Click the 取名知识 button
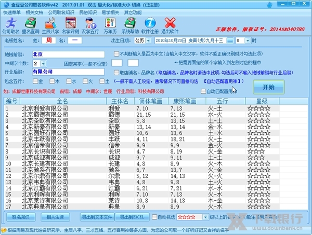Screen dimensions: 312x235 pyautogui.click(x=21, y=217)
